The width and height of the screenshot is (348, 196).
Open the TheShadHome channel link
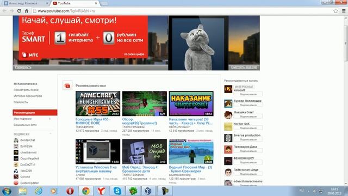(x=85, y=127)
